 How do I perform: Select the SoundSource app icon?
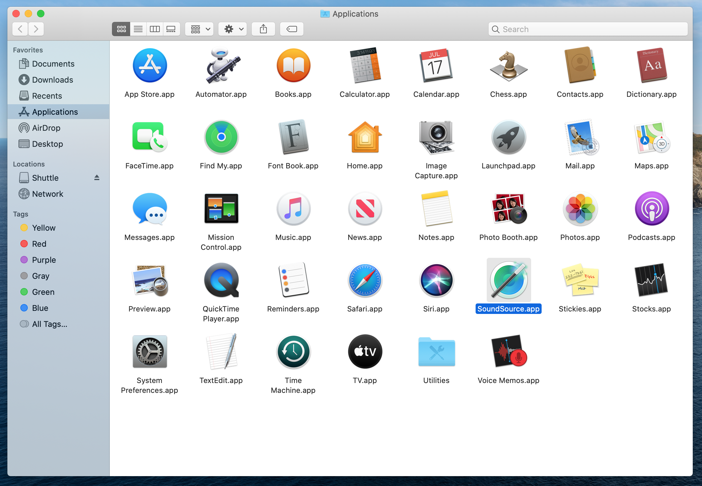pos(509,280)
